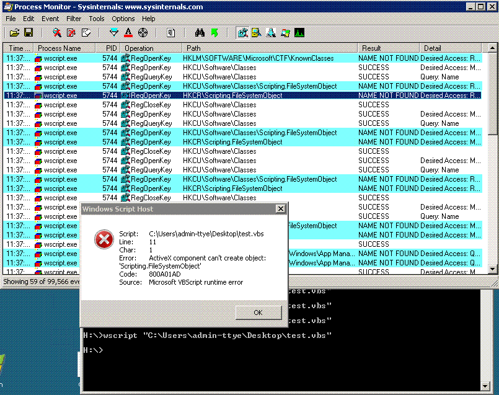The image size is (499, 395).
Task: Open the Options menu
Action: 123,19
